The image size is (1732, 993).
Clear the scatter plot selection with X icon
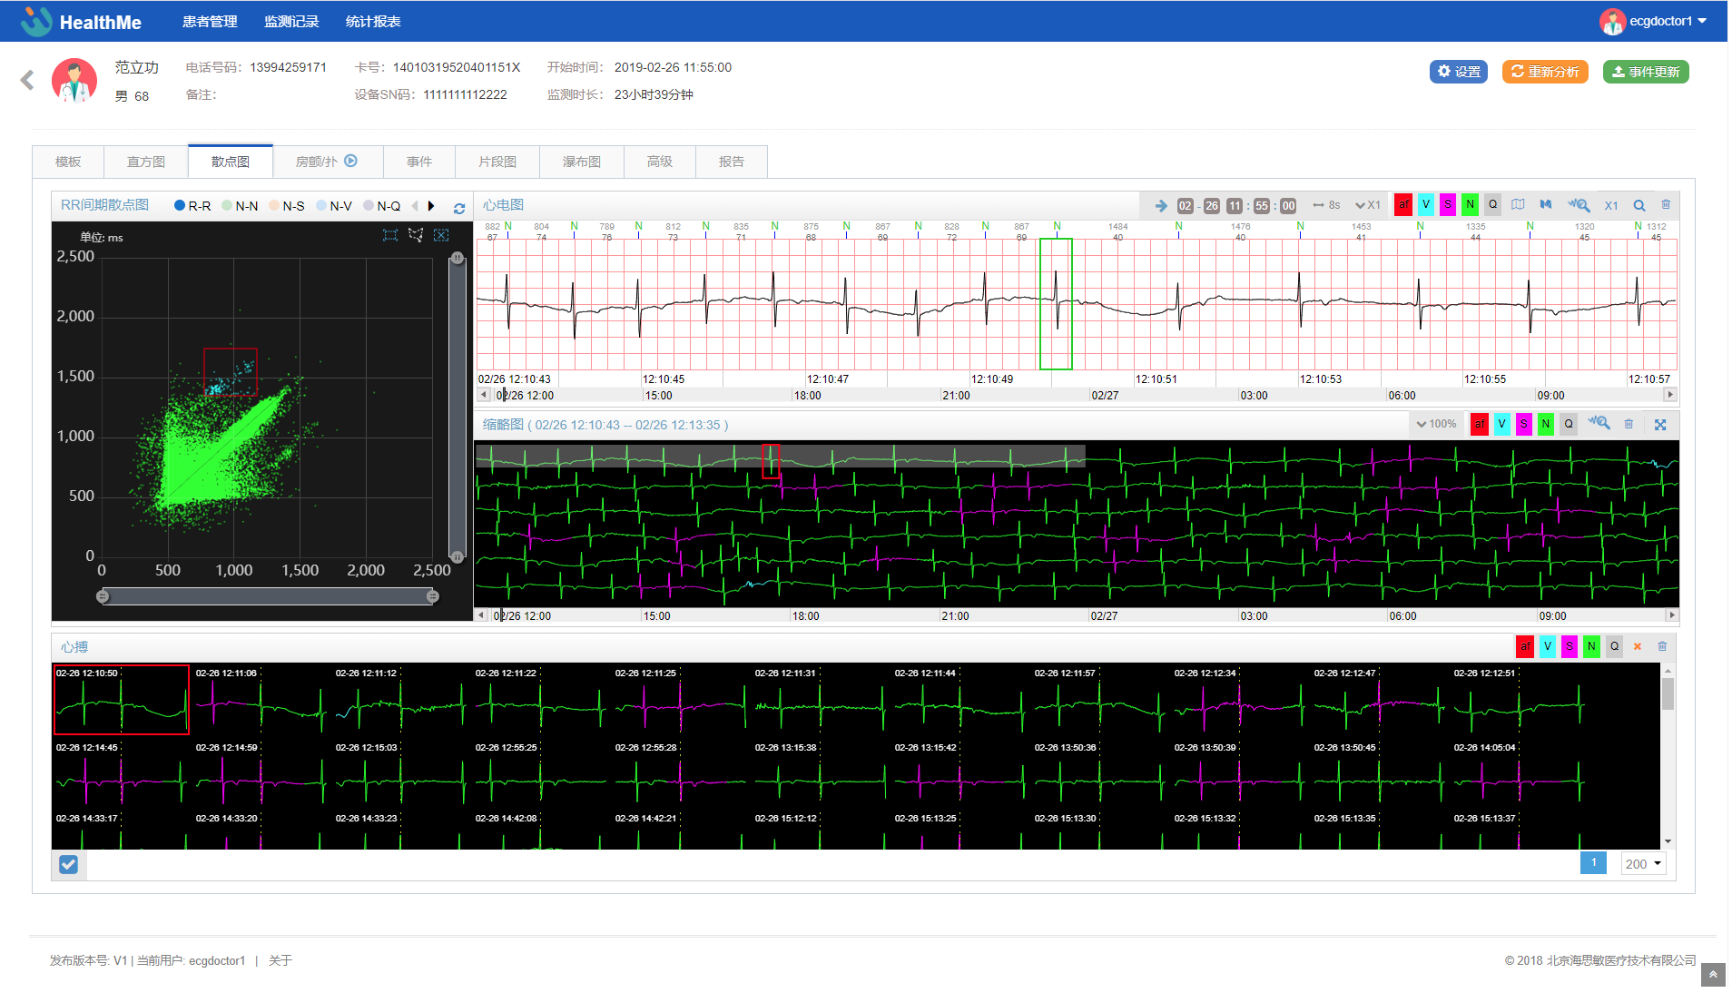tap(441, 235)
